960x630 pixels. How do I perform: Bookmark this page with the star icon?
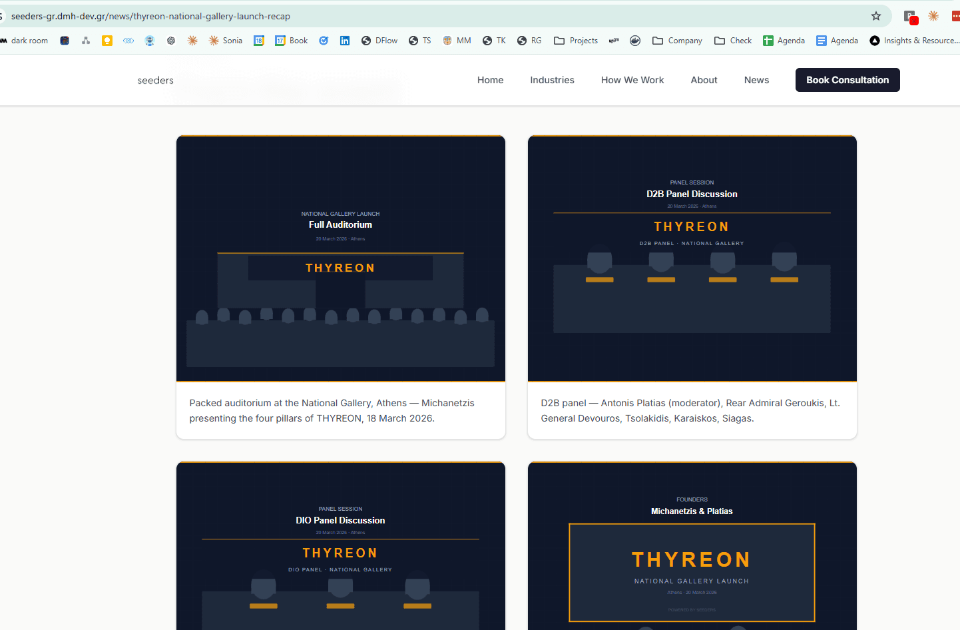876,16
